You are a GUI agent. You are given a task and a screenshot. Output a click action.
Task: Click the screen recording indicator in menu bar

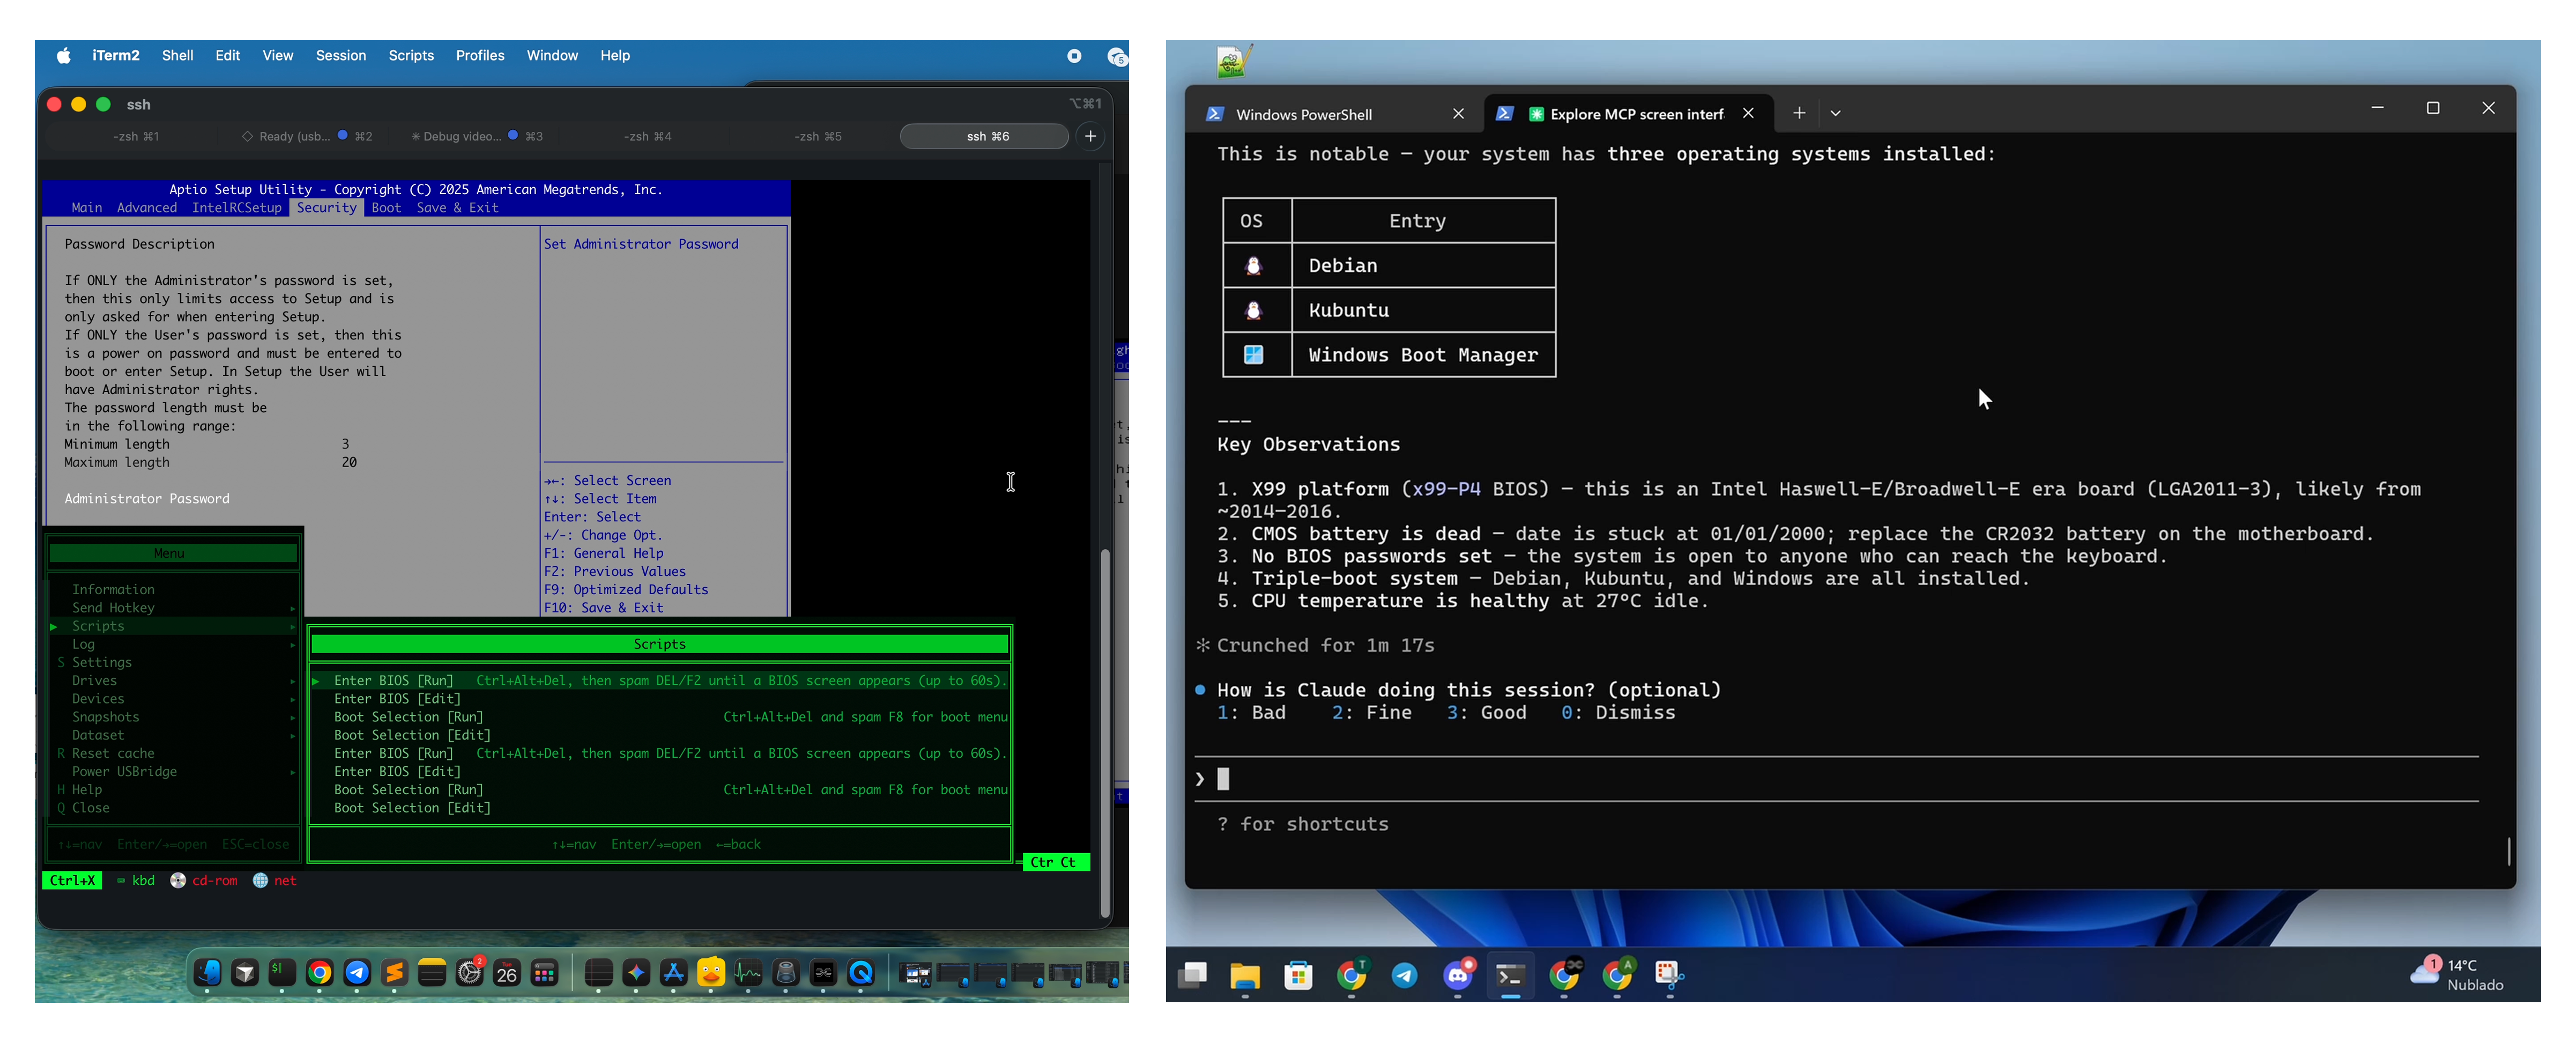point(1074,56)
